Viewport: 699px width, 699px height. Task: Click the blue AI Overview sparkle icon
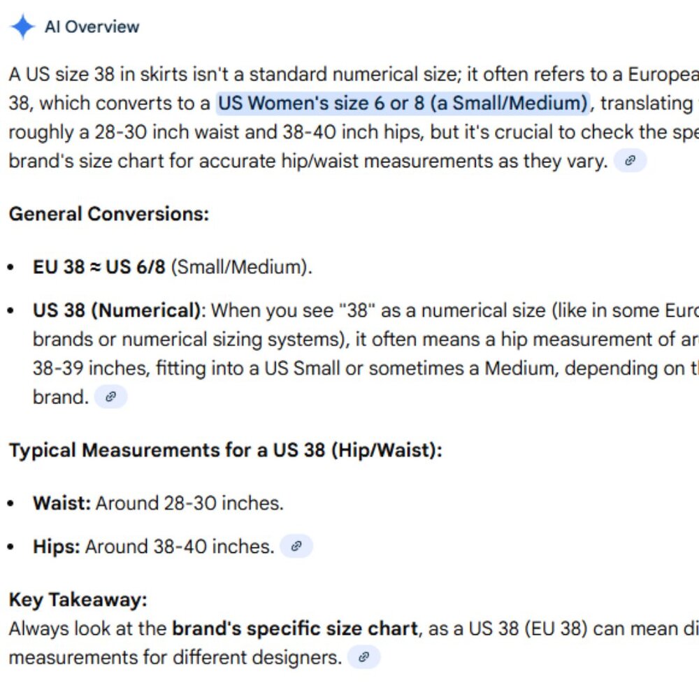[x=22, y=27]
